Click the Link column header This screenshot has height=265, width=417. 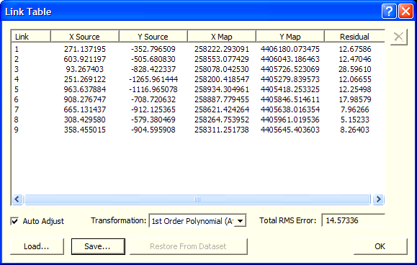(x=31, y=37)
